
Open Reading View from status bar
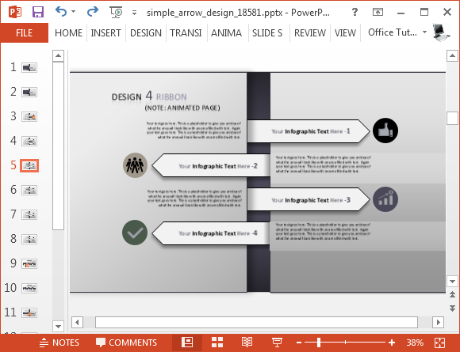(247, 342)
